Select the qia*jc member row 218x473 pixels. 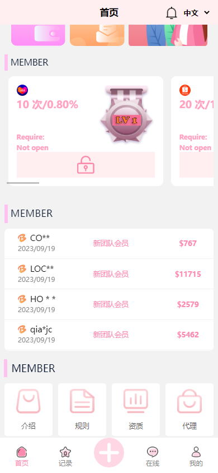(x=109, y=335)
